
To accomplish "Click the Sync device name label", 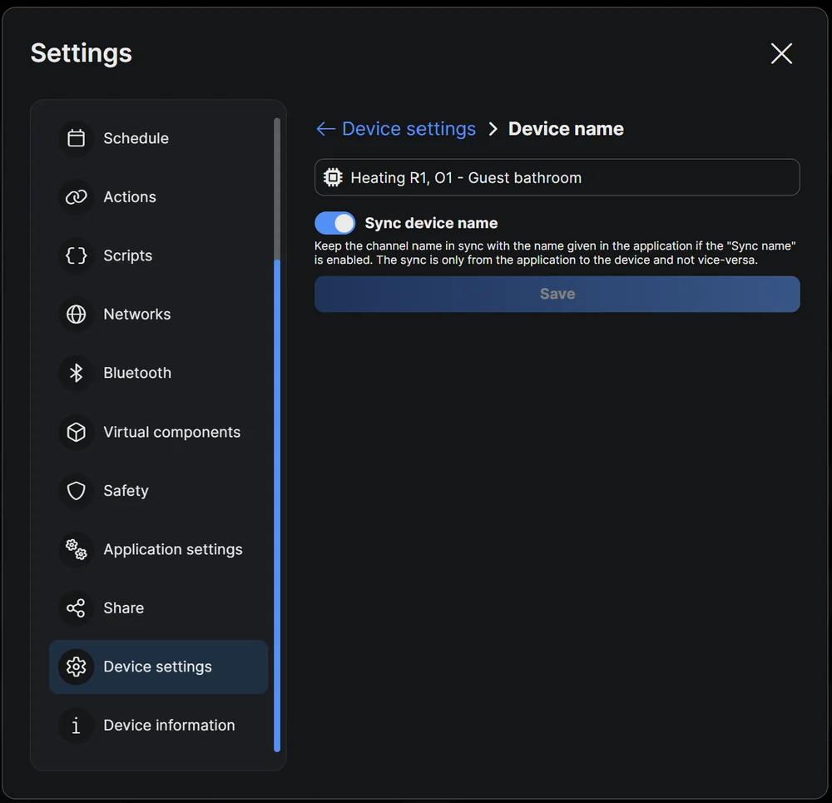I will click(x=431, y=223).
